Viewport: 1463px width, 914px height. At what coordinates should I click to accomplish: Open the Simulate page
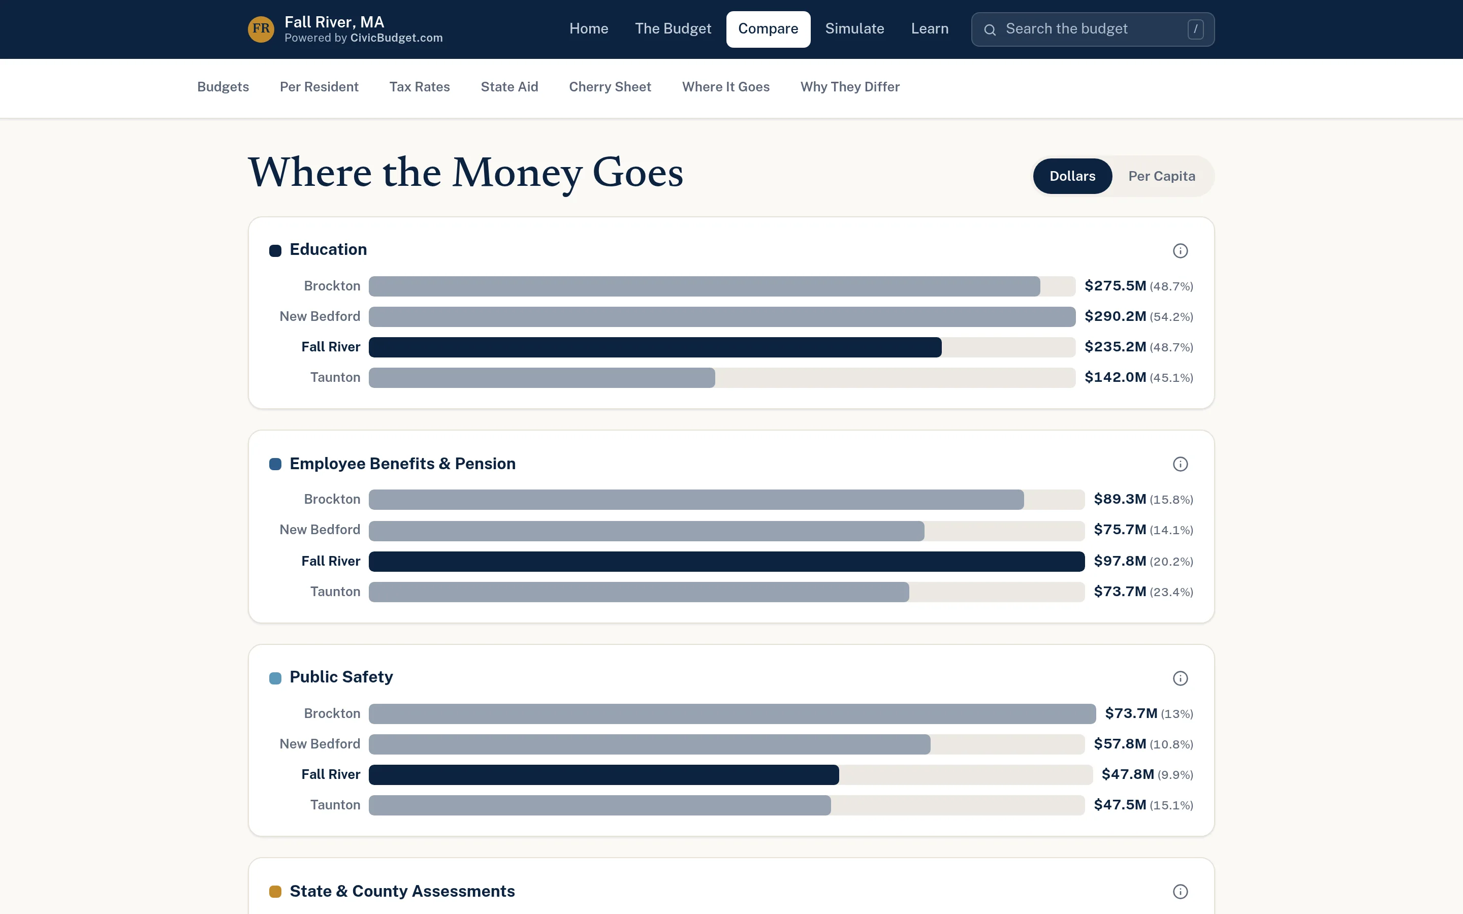point(854,29)
